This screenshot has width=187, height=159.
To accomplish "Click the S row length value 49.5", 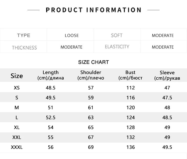I will pos(51,98).
